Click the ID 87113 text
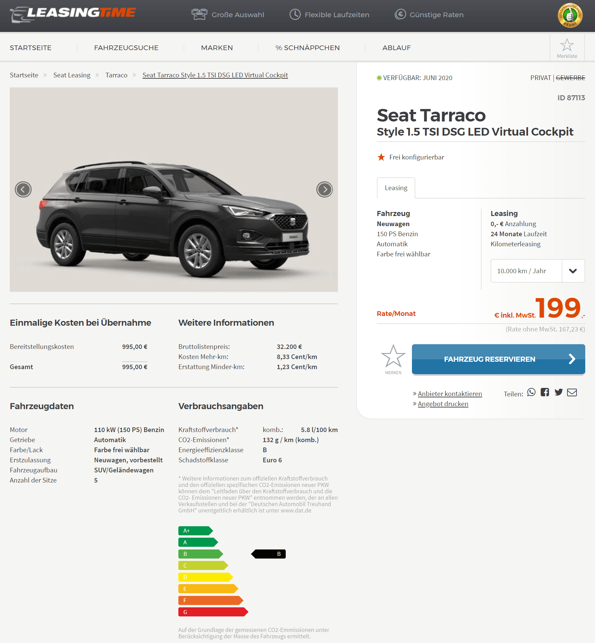 pos(571,98)
